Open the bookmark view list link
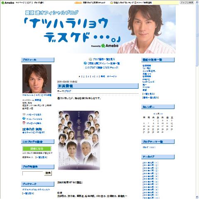Viewport: 199px width, 199px height. click(28, 193)
